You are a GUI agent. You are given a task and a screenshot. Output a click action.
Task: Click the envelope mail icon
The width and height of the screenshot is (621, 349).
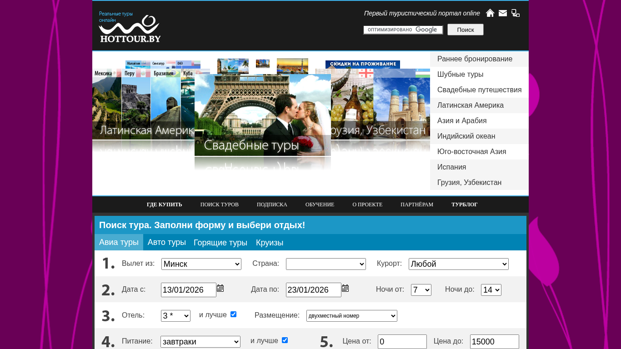503,13
